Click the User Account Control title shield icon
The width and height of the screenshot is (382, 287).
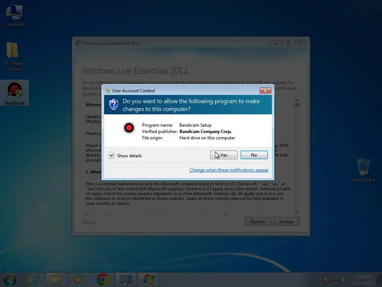pyautogui.click(x=108, y=90)
